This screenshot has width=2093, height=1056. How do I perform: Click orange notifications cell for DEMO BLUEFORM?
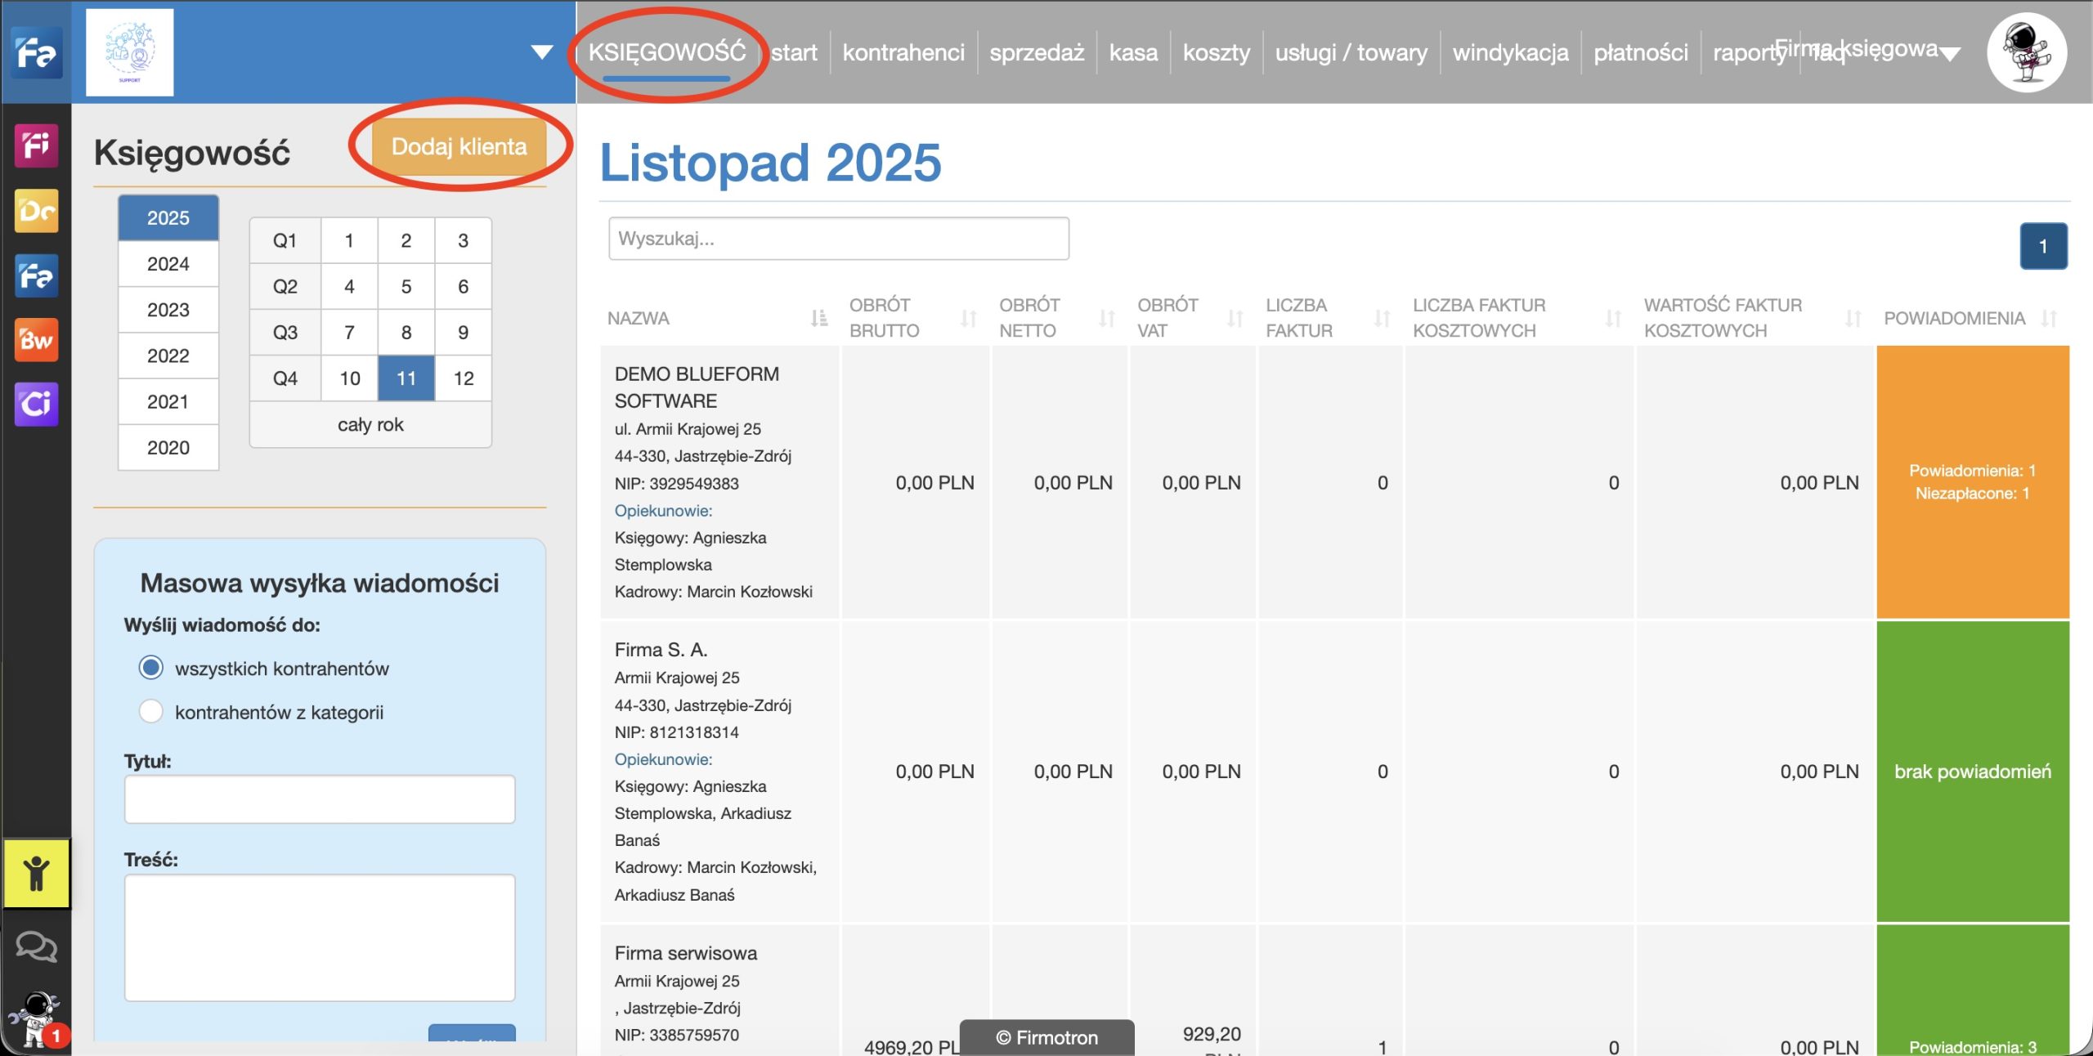click(x=1972, y=482)
